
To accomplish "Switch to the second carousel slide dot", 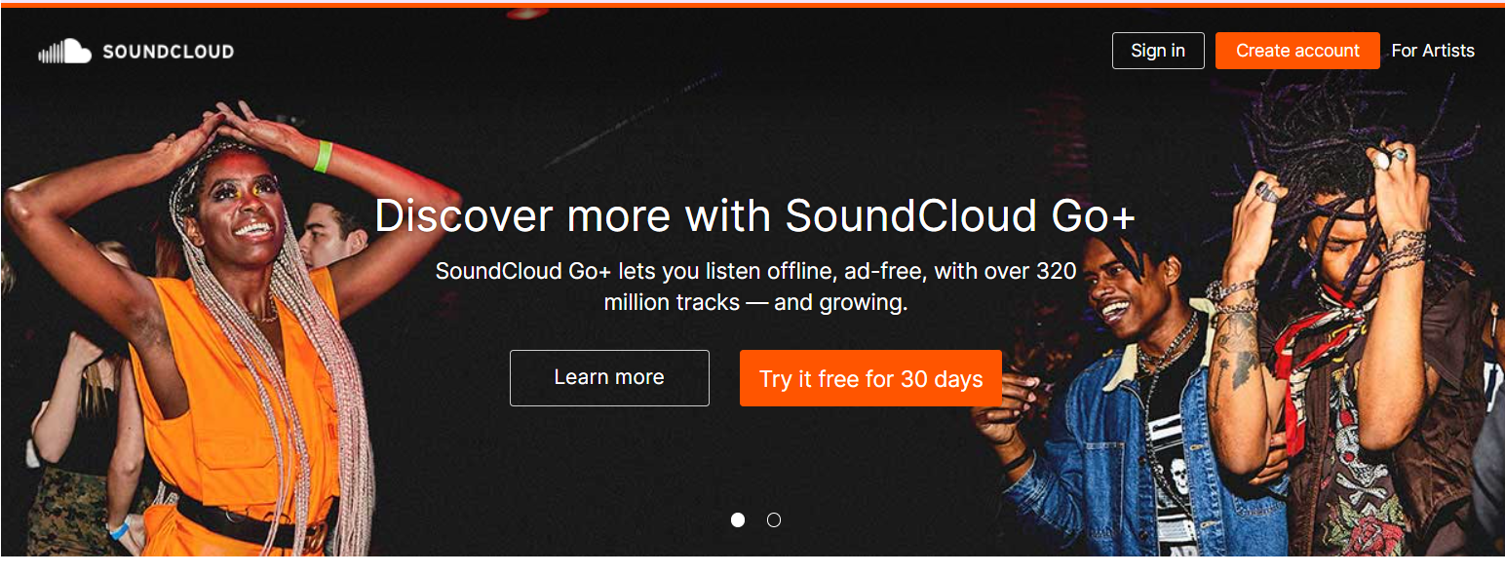I will click(x=774, y=520).
